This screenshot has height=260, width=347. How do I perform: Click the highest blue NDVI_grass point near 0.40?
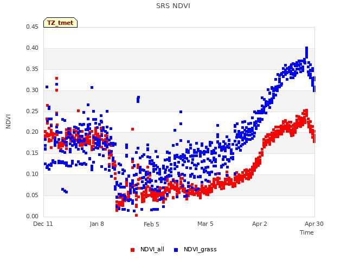tap(306, 48)
